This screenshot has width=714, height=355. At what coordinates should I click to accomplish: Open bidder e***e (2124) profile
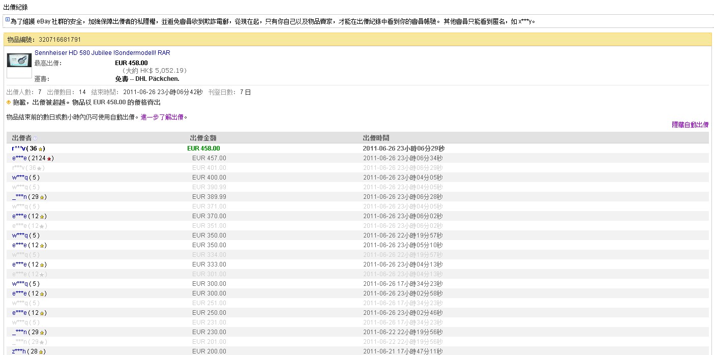[19, 158]
